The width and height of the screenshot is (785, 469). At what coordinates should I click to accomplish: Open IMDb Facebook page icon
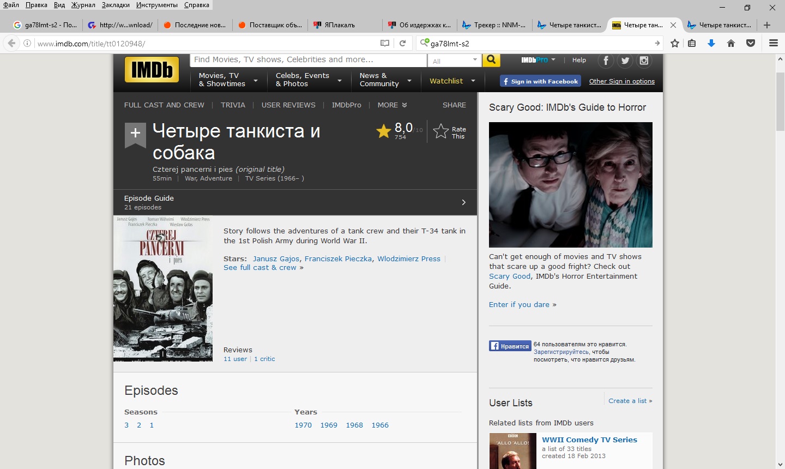(x=606, y=61)
